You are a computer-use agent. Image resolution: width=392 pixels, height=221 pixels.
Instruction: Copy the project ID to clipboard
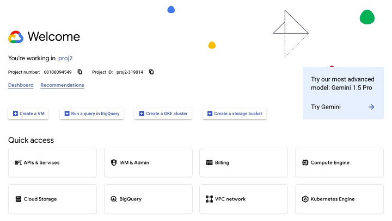151,72
